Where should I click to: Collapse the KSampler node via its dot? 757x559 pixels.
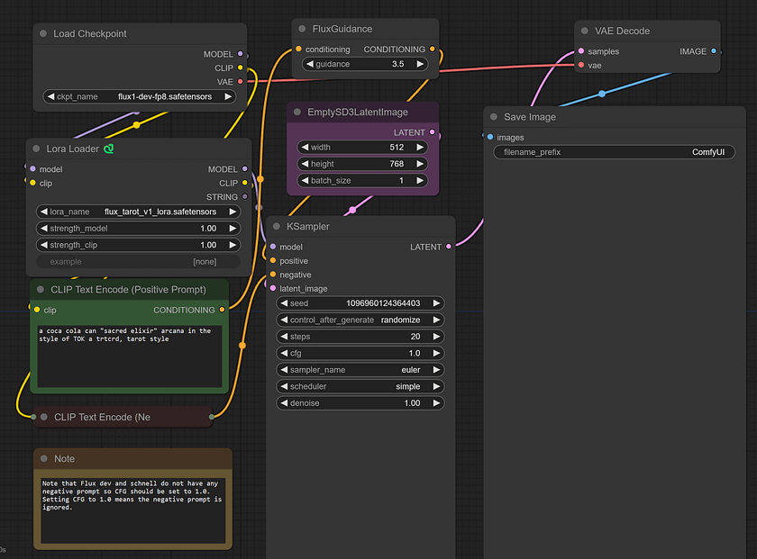(x=277, y=226)
